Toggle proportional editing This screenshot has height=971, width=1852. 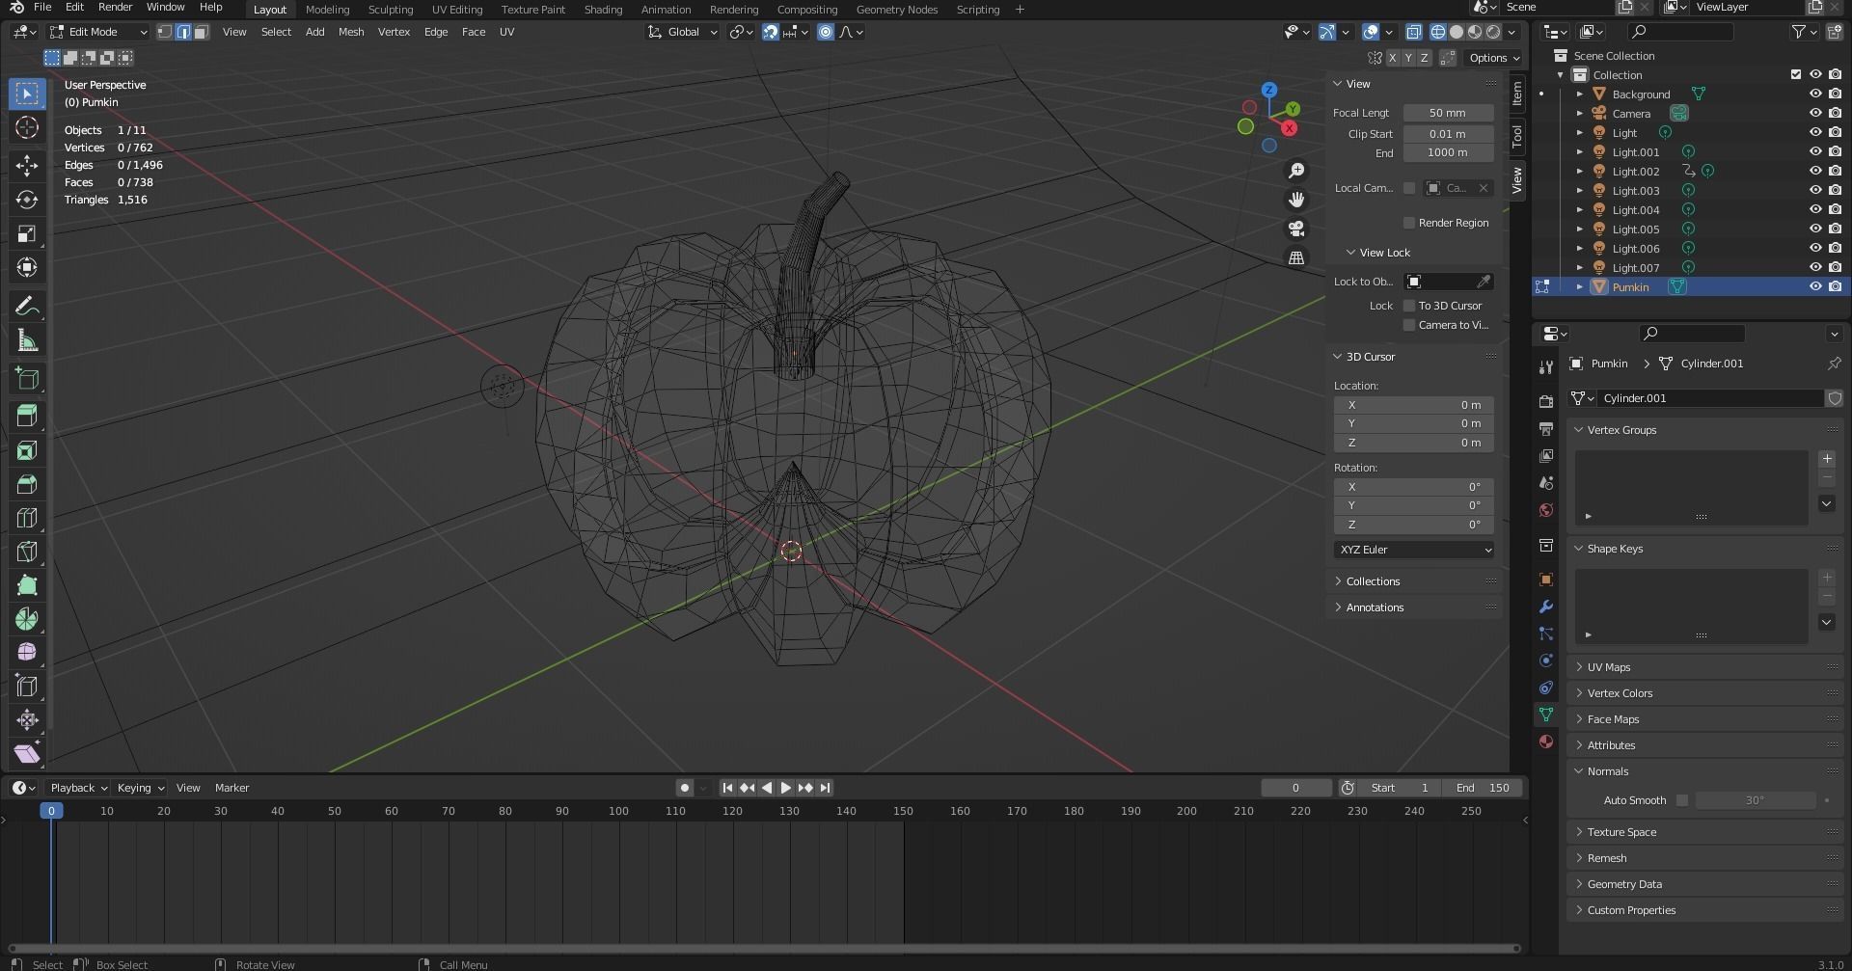[x=826, y=32]
